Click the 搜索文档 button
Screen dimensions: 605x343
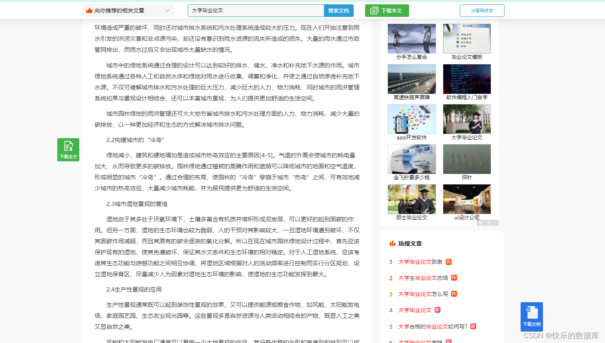pyautogui.click(x=338, y=11)
